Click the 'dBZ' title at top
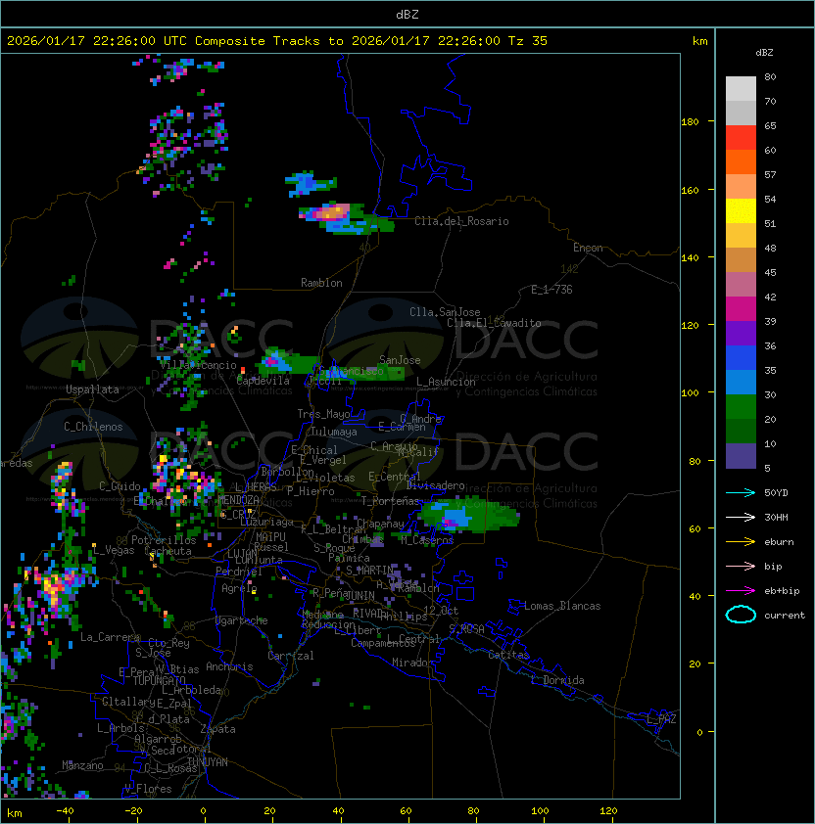The image size is (815, 824). pyautogui.click(x=407, y=14)
